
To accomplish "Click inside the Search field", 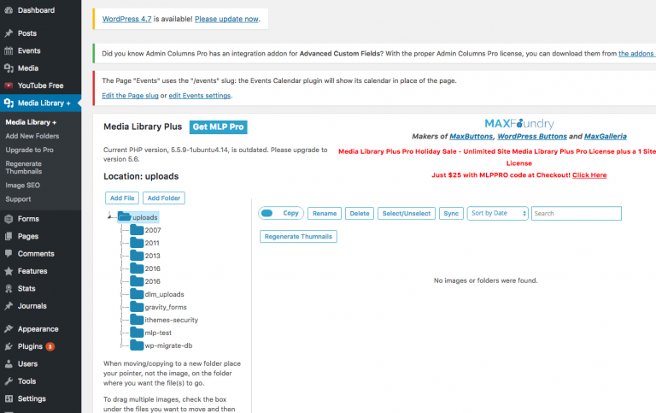I will click(x=575, y=213).
